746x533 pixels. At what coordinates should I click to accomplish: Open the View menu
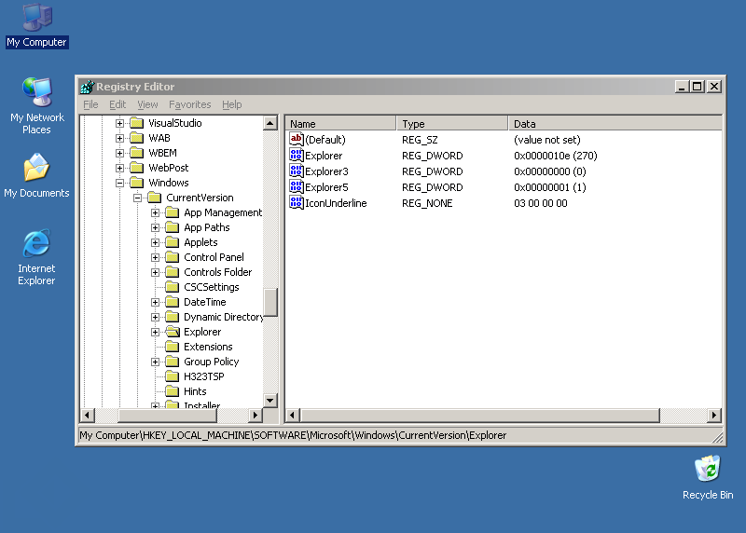point(147,104)
